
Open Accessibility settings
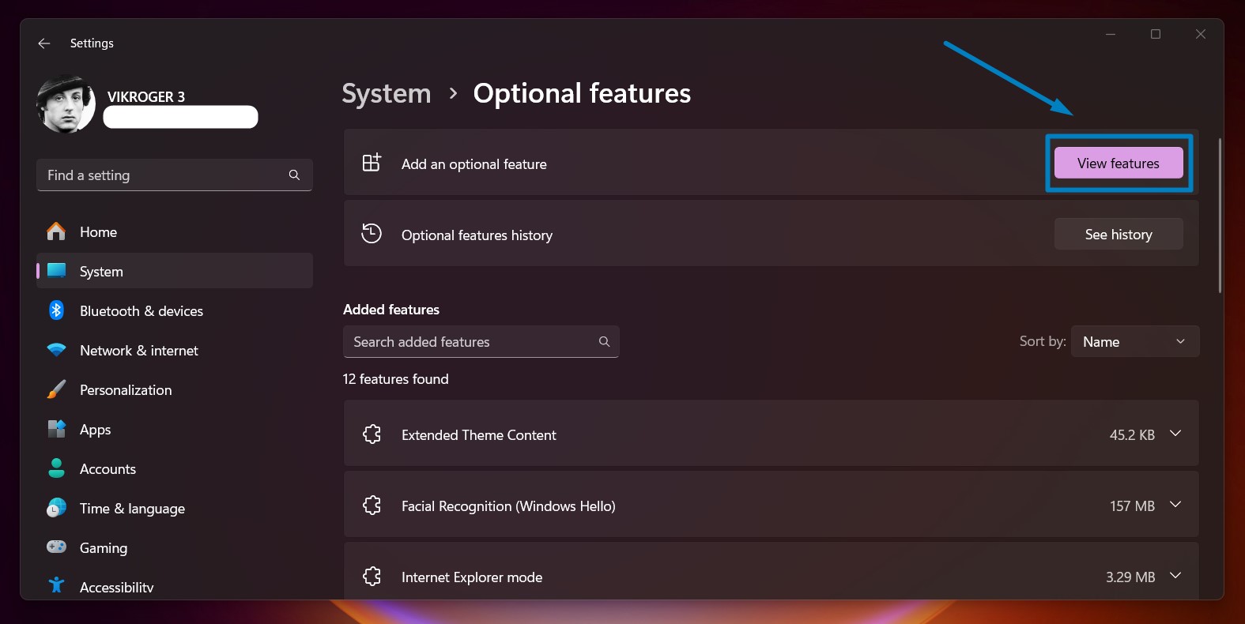point(175,587)
